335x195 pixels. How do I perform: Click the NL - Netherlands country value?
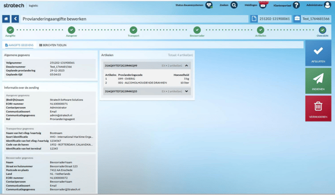point(60,174)
